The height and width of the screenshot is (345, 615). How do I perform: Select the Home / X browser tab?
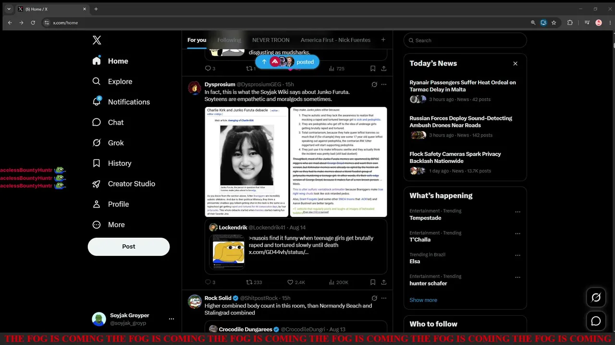click(x=52, y=9)
